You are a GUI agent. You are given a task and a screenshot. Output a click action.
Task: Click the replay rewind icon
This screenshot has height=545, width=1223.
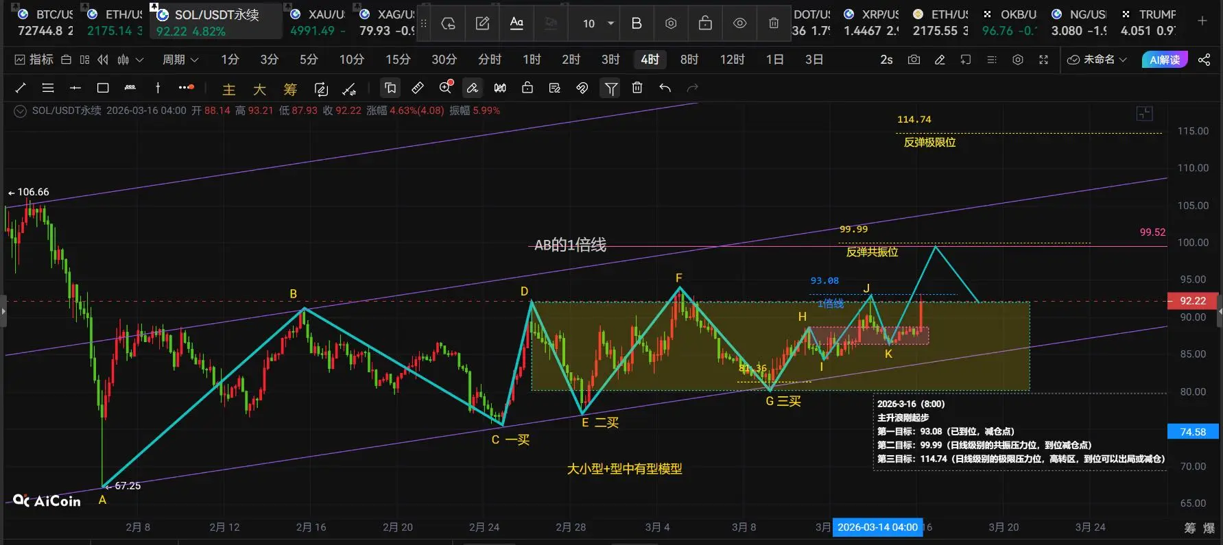click(x=103, y=60)
